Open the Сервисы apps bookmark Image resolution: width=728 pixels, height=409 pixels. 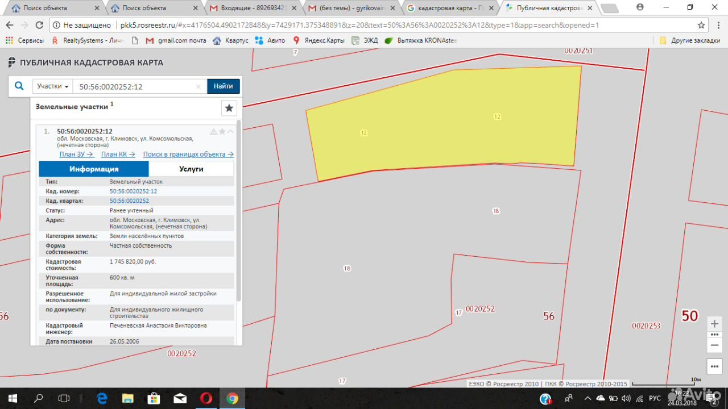coord(24,40)
